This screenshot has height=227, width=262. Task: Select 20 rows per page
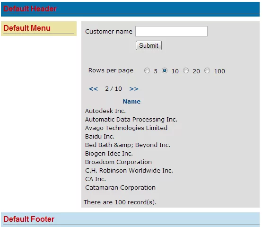coord(186,70)
